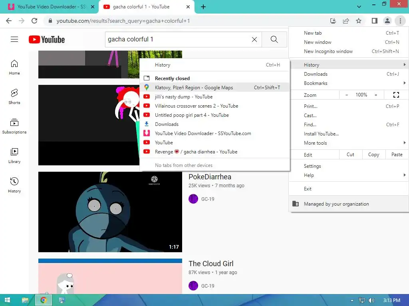This screenshot has height=306, width=409.
Task: Reopen SSYouTube.com downloader from history
Action: coord(214,133)
